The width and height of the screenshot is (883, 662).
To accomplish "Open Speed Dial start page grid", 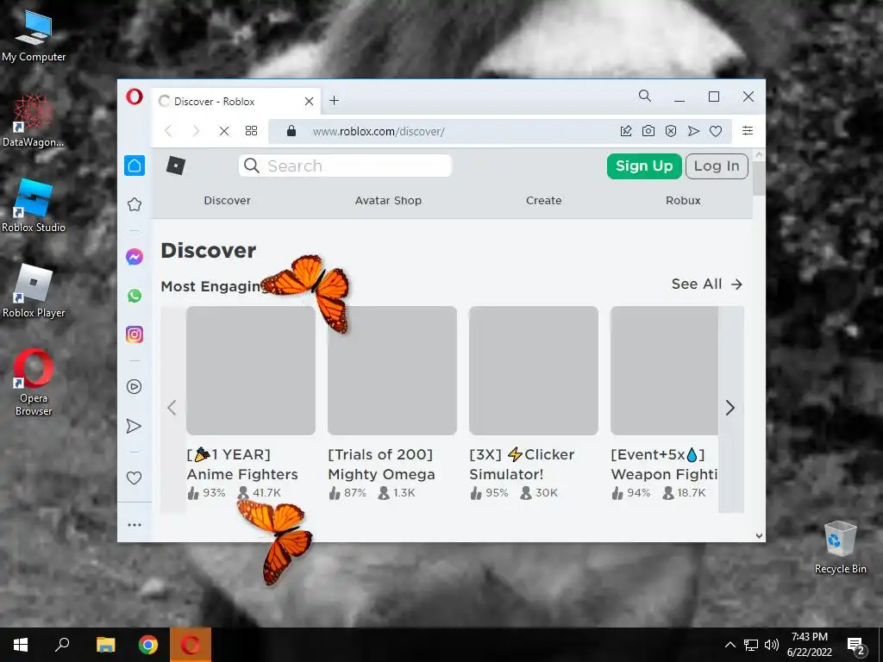I will click(x=251, y=131).
